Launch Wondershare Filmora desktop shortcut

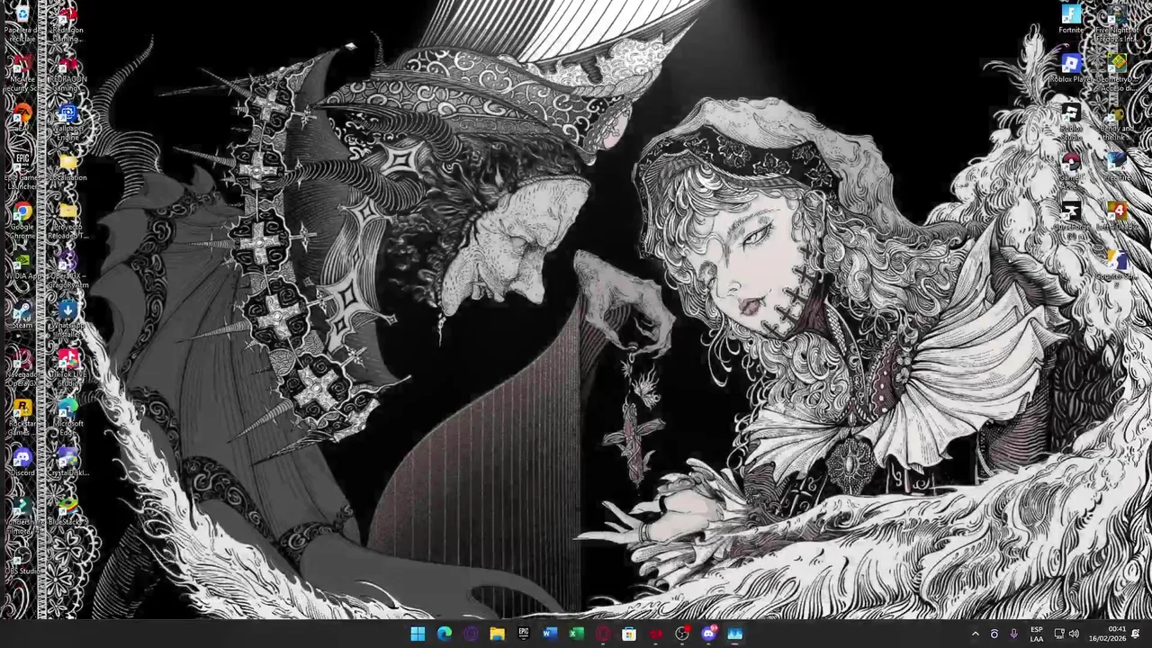pyautogui.click(x=22, y=517)
